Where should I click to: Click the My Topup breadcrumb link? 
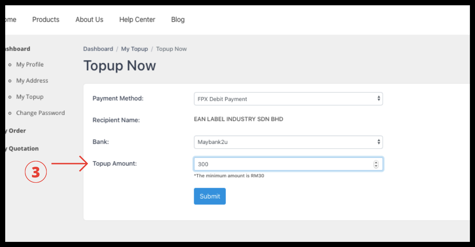click(134, 49)
